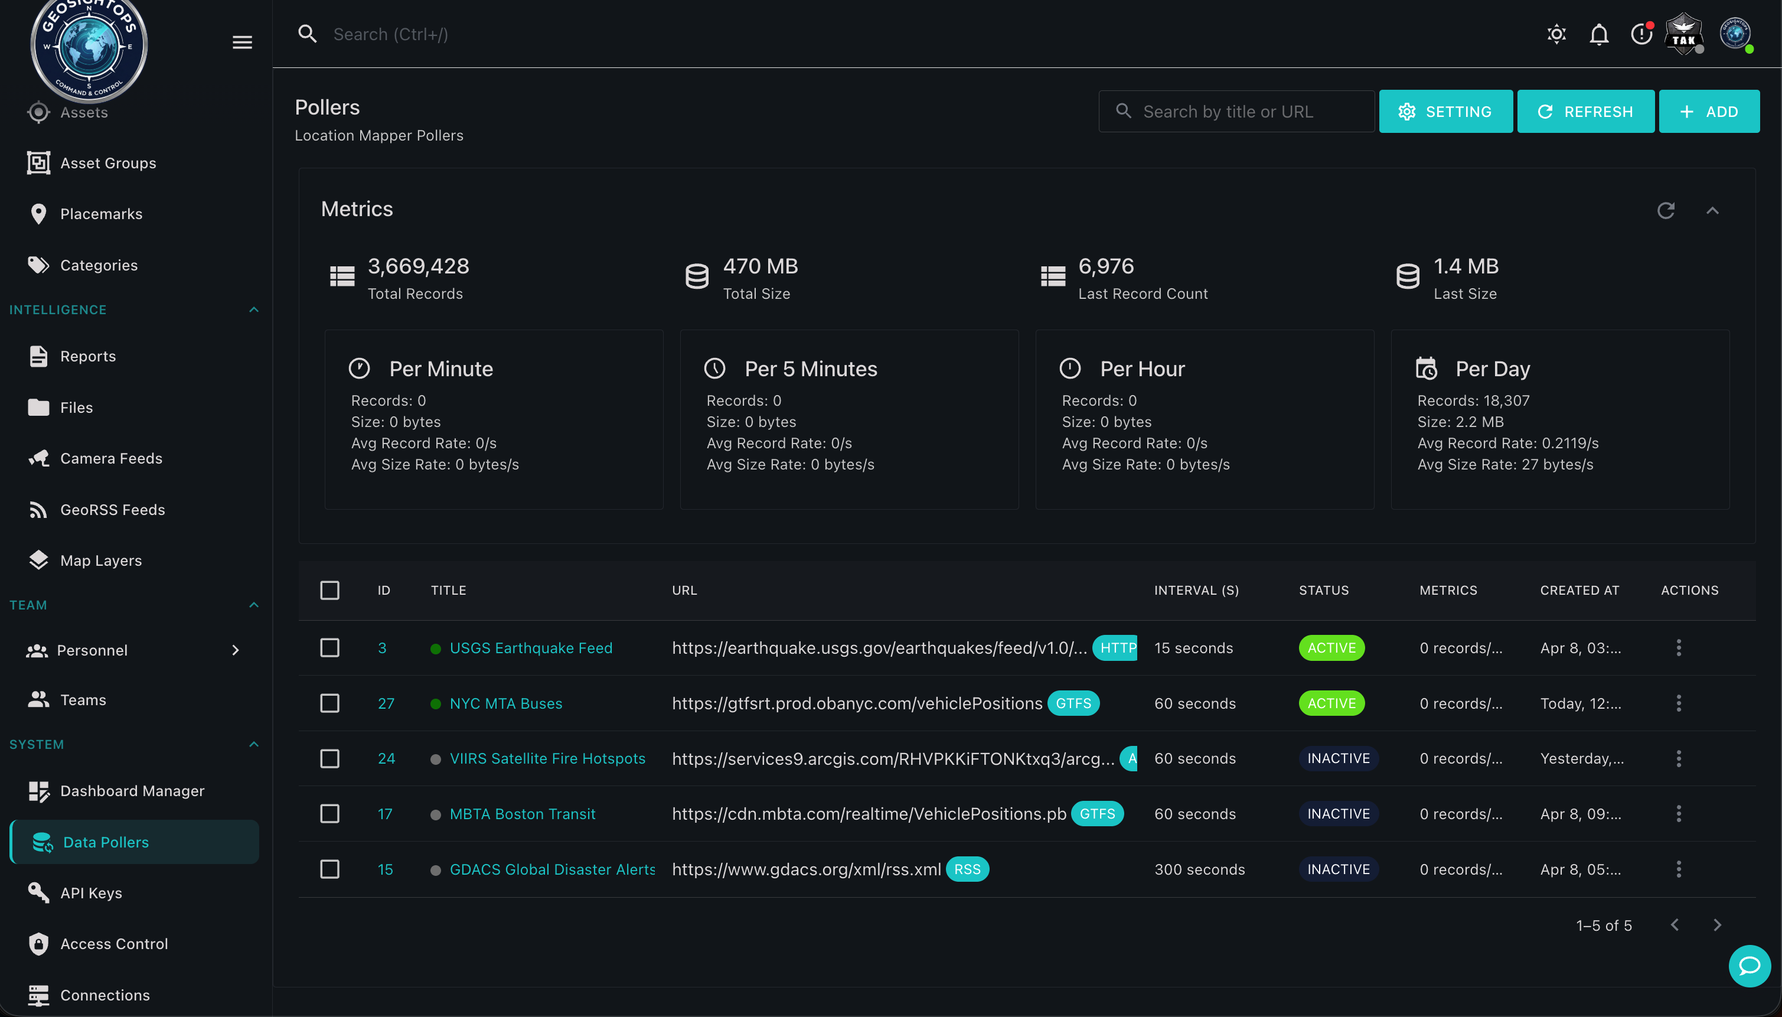Go to next page of pollers
This screenshot has width=1782, height=1017.
click(1717, 925)
